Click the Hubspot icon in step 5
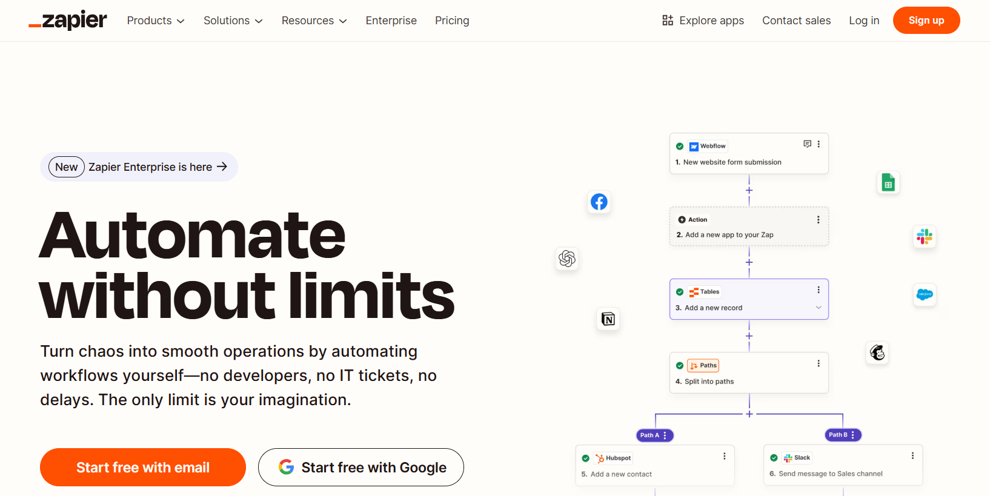 (601, 458)
